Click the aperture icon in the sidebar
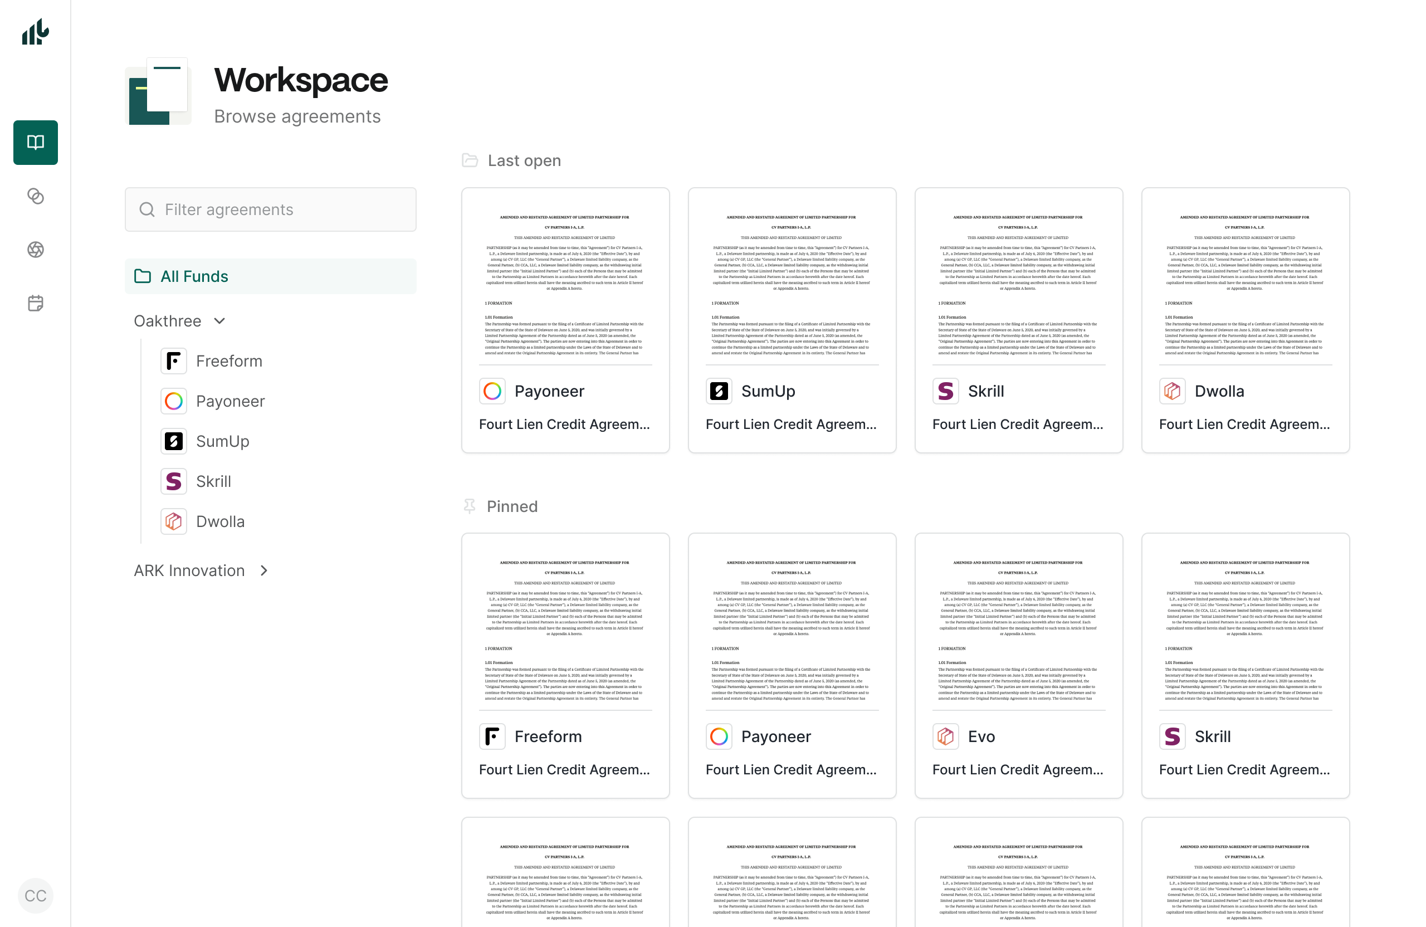Image resolution: width=1426 pixels, height=927 pixels. pos(35,250)
